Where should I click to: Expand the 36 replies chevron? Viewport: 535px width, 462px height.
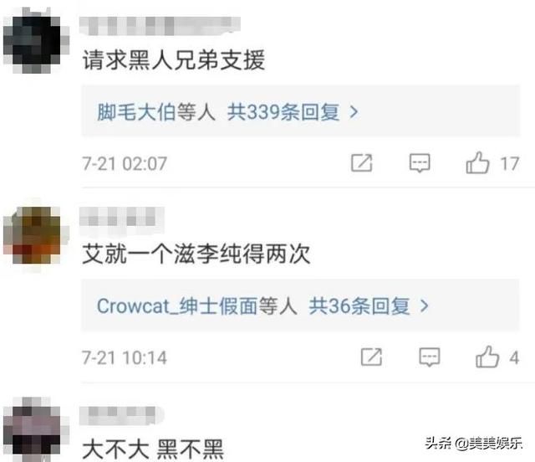click(424, 306)
